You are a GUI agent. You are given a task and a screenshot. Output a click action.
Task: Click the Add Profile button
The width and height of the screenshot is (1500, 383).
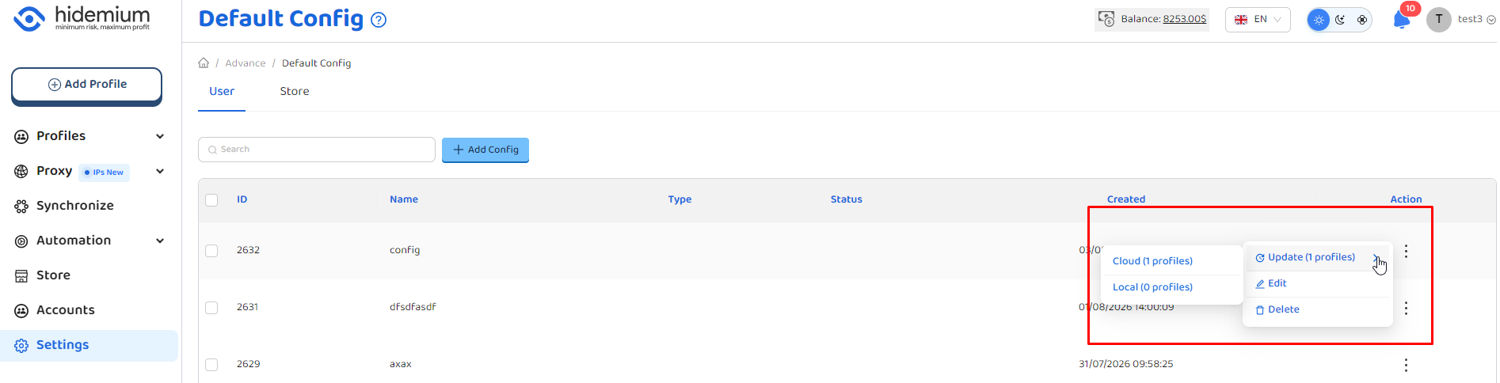click(x=87, y=85)
